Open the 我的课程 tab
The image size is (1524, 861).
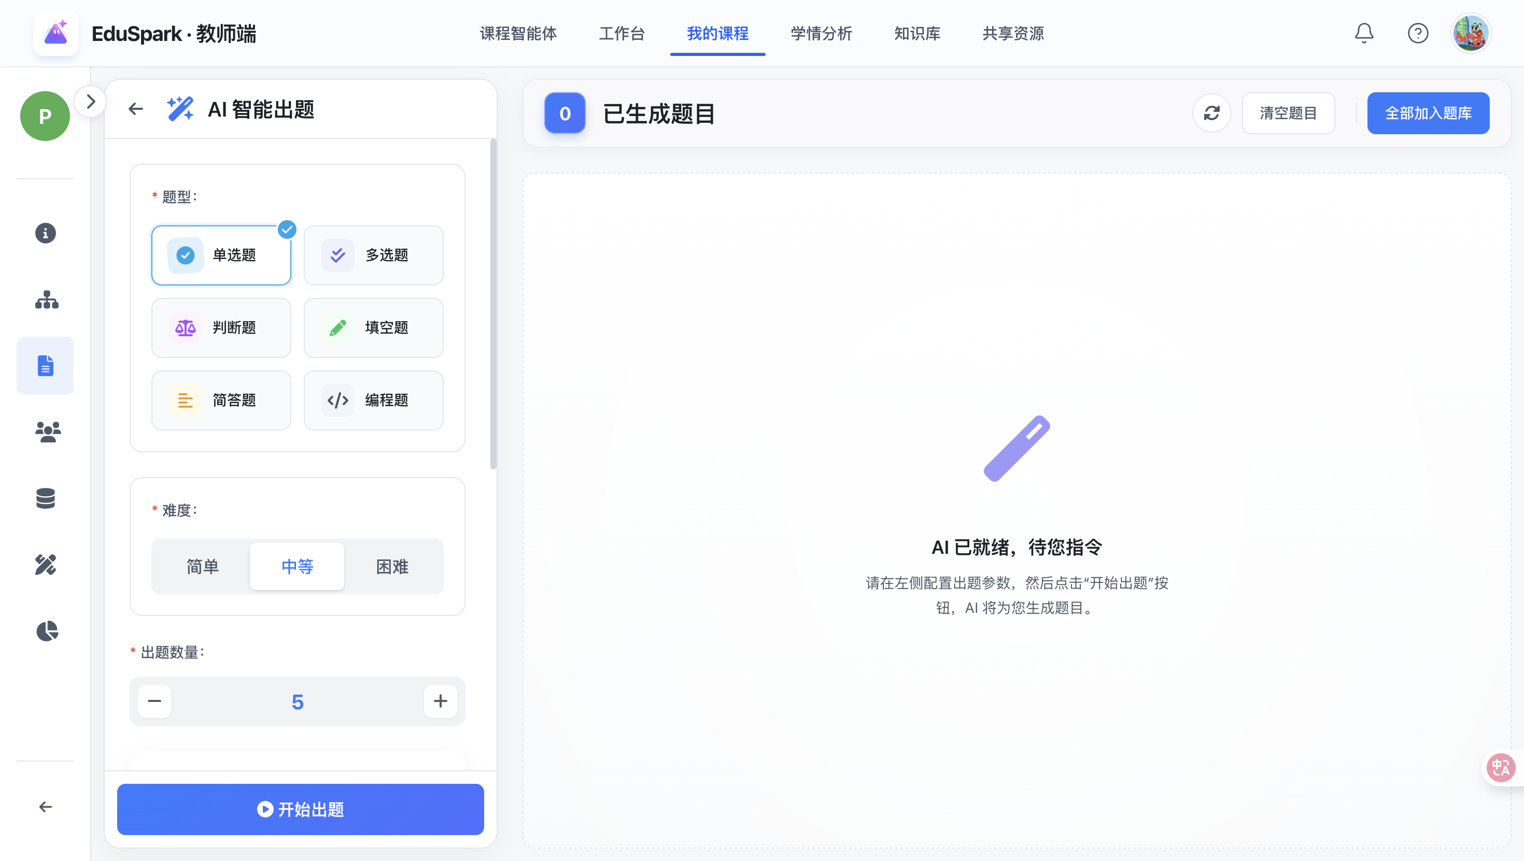coord(717,33)
